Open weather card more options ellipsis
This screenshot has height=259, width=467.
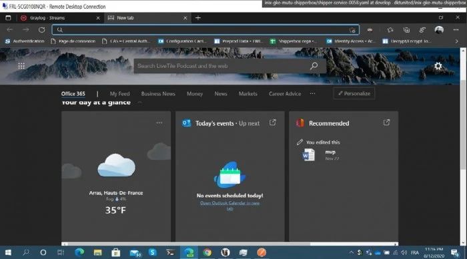(x=159, y=123)
